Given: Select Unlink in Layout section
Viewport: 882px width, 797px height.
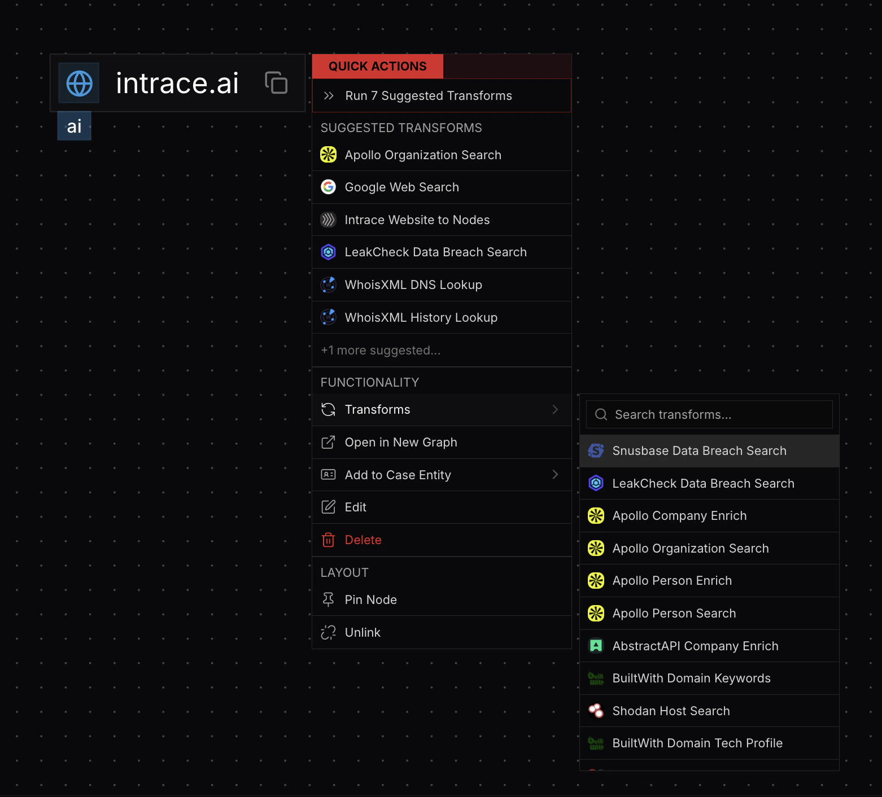Looking at the screenshot, I should coord(442,632).
